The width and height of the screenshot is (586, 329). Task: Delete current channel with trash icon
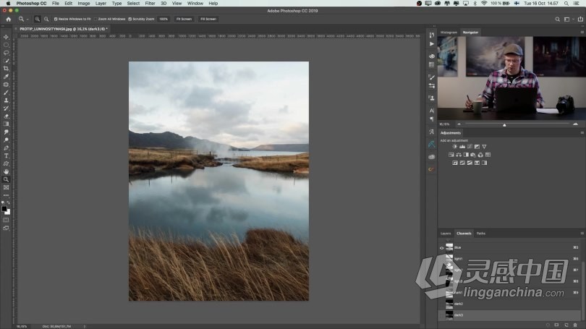(575, 325)
